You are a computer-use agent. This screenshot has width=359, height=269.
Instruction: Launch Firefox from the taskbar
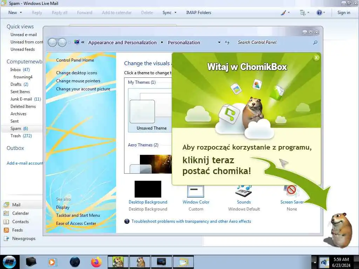tap(96, 262)
